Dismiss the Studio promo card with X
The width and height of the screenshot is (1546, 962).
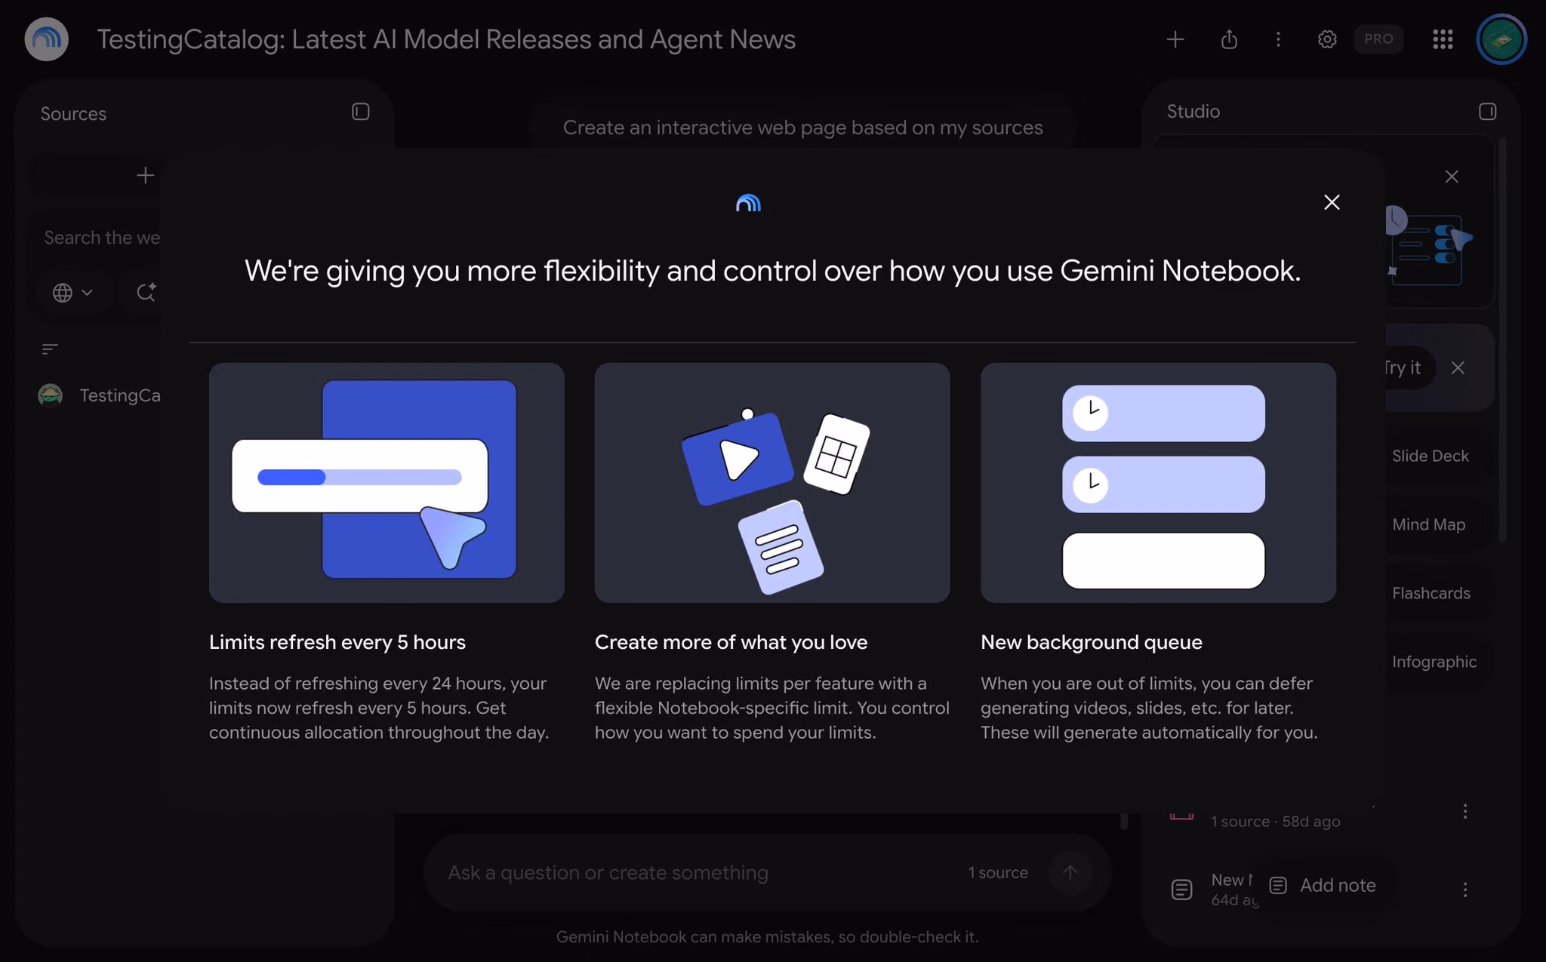[1452, 177]
